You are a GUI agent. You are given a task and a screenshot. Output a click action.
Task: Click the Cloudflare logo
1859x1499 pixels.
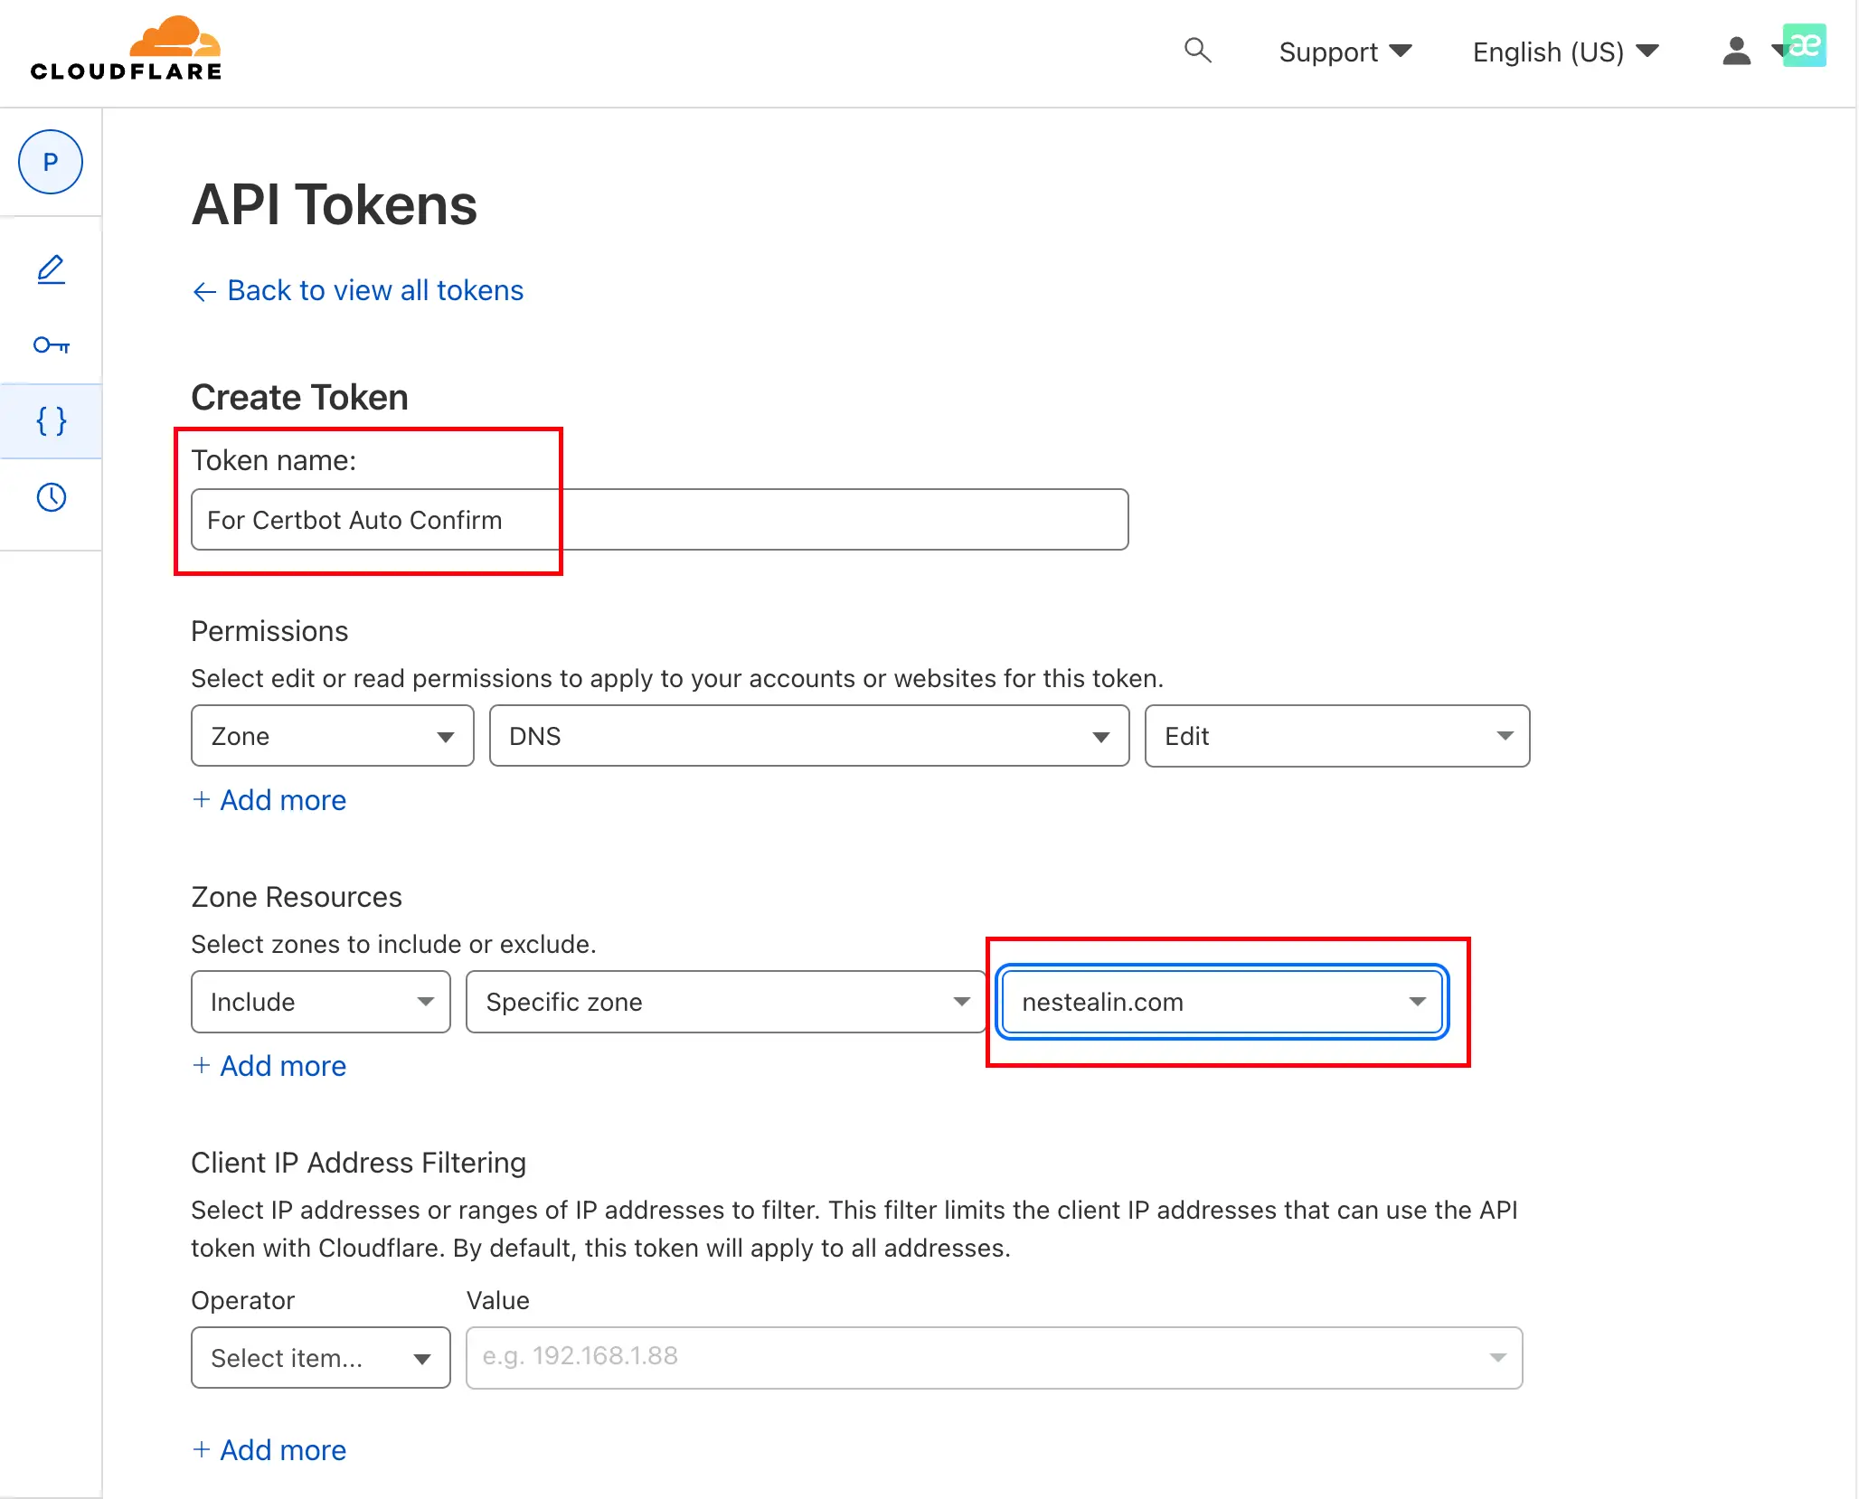click(x=126, y=48)
